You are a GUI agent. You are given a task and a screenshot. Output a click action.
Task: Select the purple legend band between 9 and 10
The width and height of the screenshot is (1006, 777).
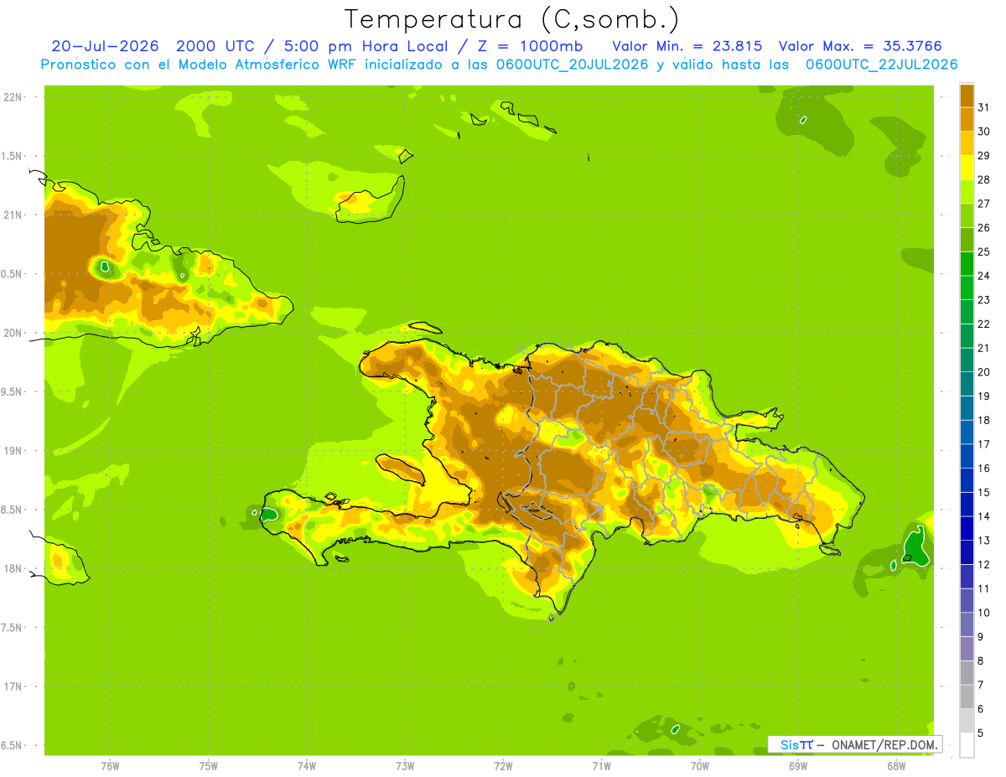[x=967, y=624]
